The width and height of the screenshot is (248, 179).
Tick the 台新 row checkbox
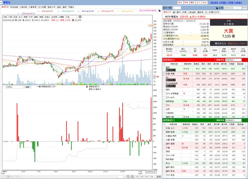[164, 109]
